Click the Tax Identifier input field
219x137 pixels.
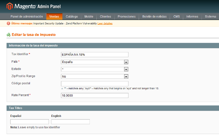[x=95, y=55]
